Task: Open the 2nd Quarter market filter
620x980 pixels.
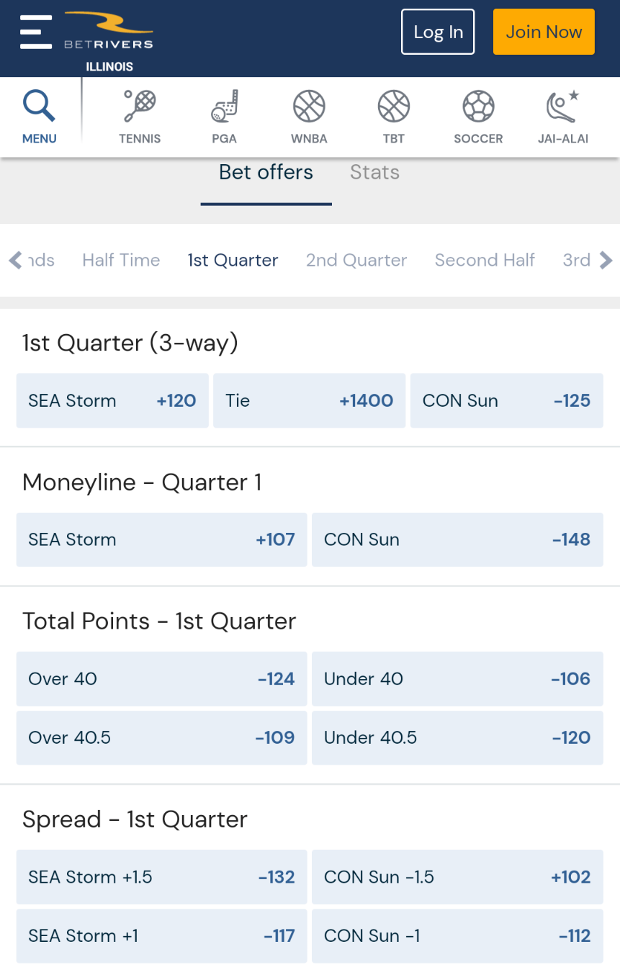Action: (x=356, y=260)
